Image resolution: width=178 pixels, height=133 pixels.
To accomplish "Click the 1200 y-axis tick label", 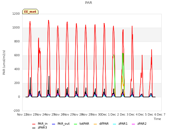I will tap(16, 14).
